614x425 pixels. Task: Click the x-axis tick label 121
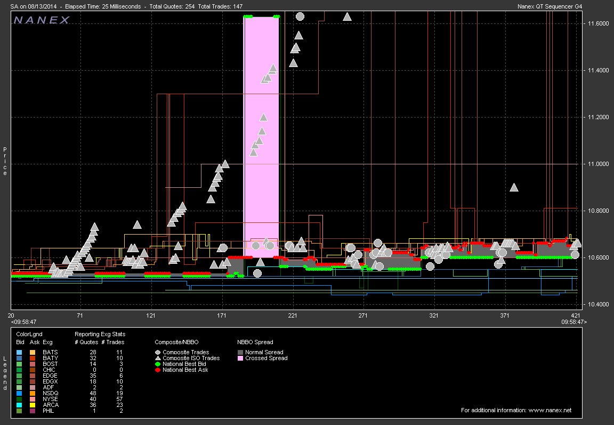click(x=151, y=315)
